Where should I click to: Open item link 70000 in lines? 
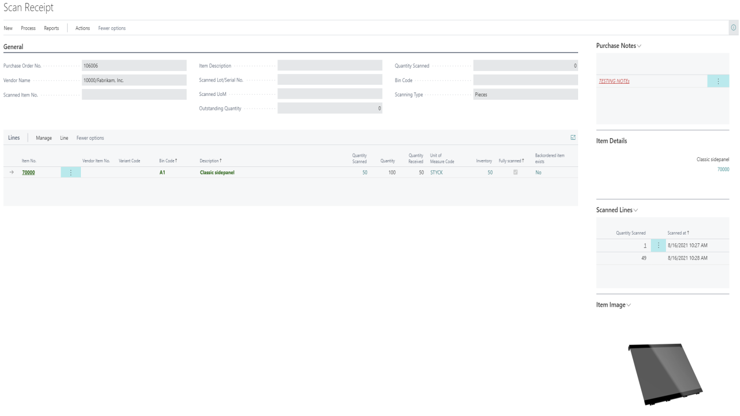coord(28,172)
